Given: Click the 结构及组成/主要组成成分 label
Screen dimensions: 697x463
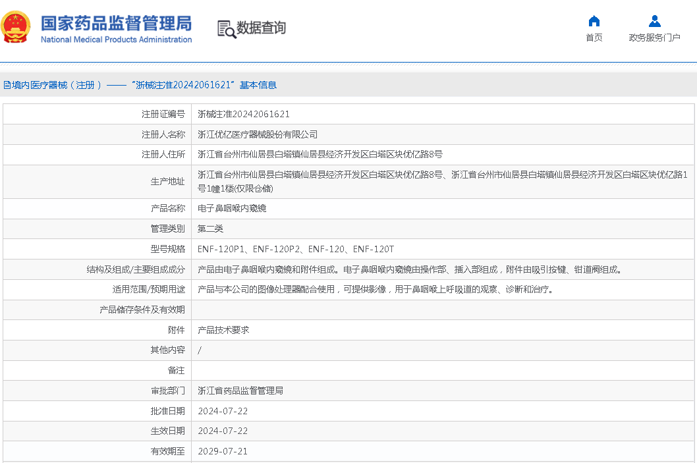Looking at the screenshot, I should pyautogui.click(x=136, y=269).
